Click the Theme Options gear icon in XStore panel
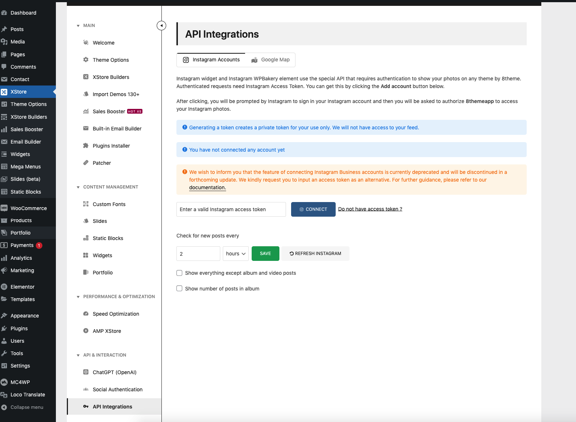 tap(86, 60)
